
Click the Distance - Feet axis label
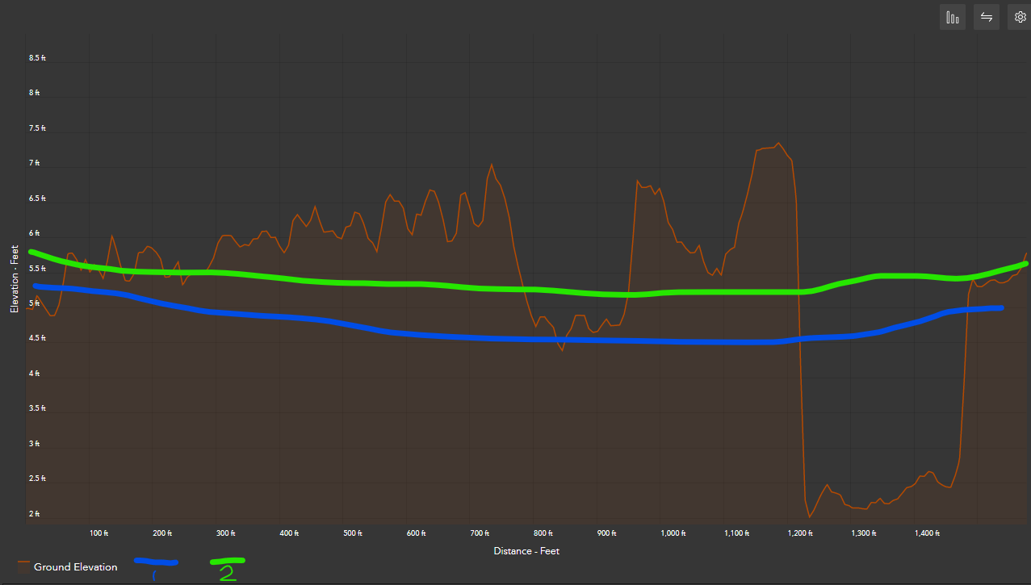click(526, 550)
